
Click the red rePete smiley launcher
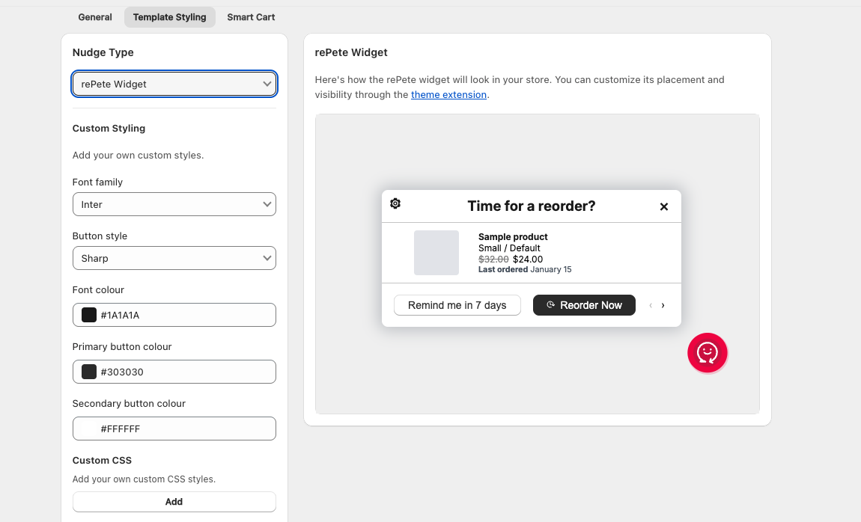tap(708, 352)
